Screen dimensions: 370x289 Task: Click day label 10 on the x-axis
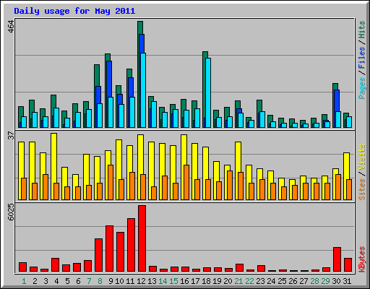119,281
